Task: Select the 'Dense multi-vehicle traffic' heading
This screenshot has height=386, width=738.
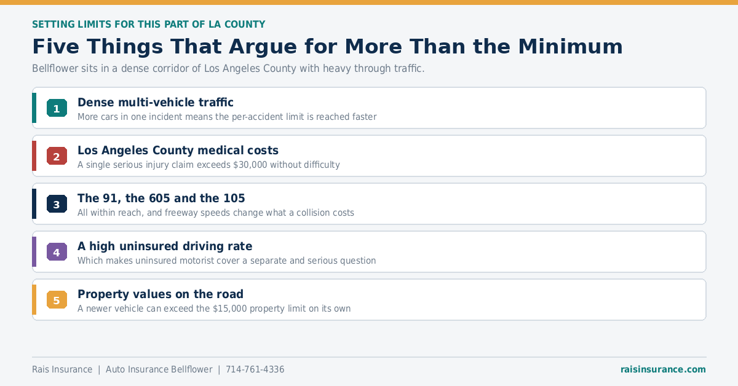Action: click(x=156, y=102)
